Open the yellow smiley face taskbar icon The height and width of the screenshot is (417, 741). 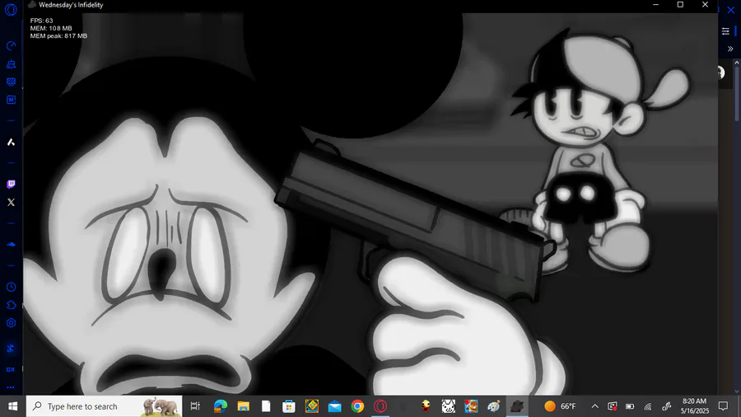click(426, 406)
